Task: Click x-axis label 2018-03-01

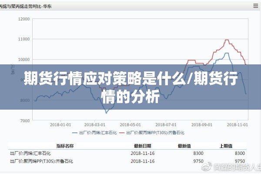Action: coord(95,125)
